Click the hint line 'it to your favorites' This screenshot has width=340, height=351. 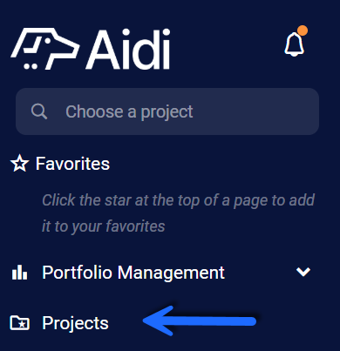pyautogui.click(x=104, y=226)
